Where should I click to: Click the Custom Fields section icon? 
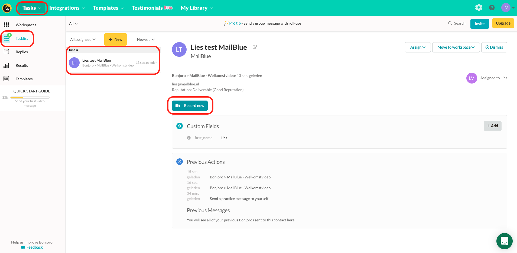click(x=180, y=126)
